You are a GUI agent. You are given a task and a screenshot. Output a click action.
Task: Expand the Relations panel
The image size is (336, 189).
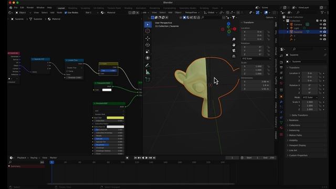293,120
